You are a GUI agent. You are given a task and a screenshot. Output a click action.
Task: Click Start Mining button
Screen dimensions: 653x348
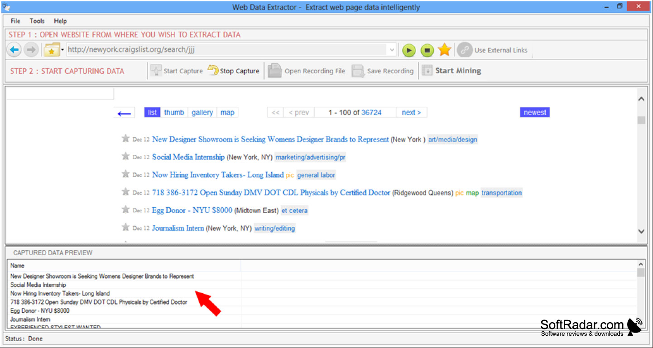[x=451, y=71]
